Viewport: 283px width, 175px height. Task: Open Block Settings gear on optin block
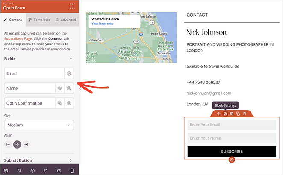pyautogui.click(x=225, y=114)
